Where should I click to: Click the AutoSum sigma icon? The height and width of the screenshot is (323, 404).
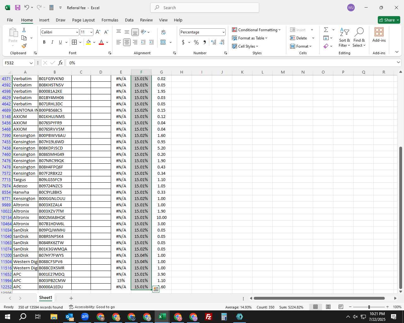point(326,30)
